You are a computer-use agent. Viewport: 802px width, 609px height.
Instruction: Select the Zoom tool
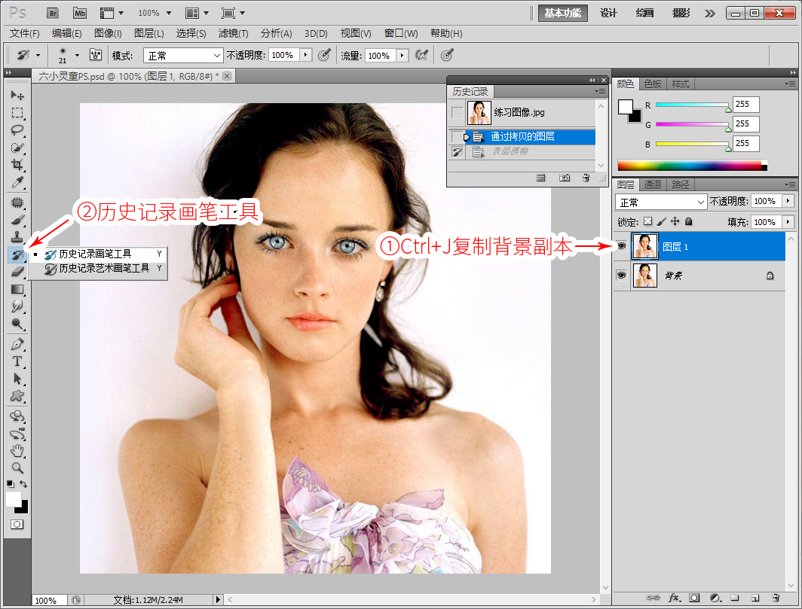[17, 467]
